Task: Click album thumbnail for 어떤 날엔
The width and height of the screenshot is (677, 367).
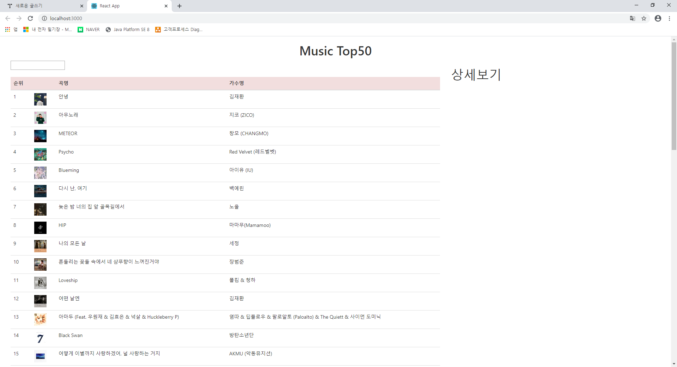Action: [x=40, y=301]
